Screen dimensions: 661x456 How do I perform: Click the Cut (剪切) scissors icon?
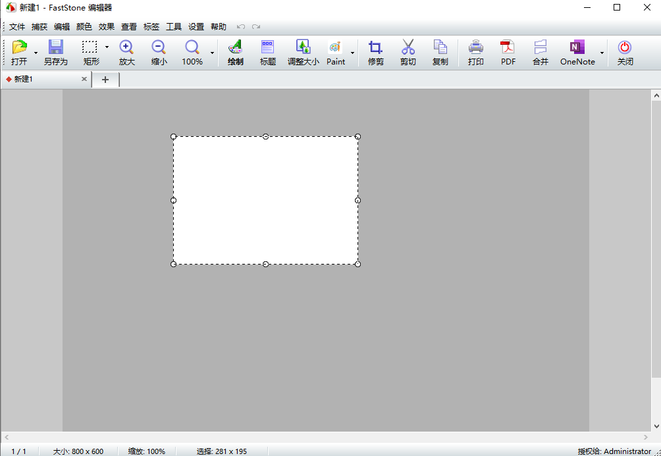[408, 47]
